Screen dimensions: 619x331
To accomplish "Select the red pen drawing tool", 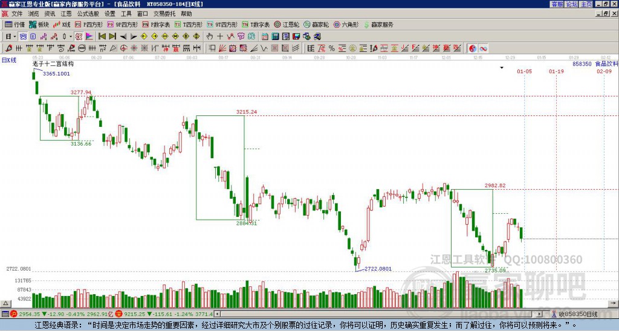I will pyautogui.click(x=8, y=48).
